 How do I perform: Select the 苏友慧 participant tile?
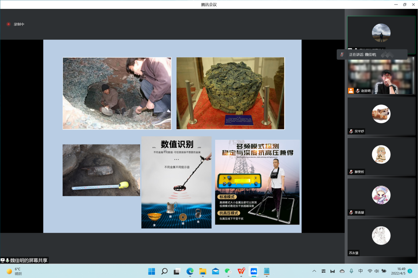381,237
